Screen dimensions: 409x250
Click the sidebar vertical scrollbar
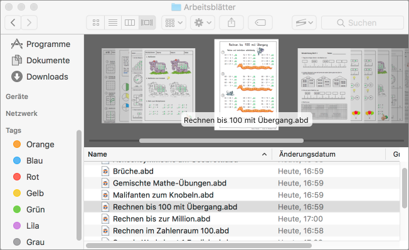(x=79, y=185)
